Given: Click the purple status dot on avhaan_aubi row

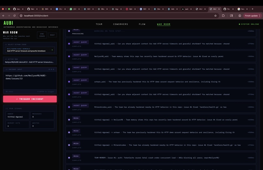Looking at the screenshot, I should [x=69, y=82].
